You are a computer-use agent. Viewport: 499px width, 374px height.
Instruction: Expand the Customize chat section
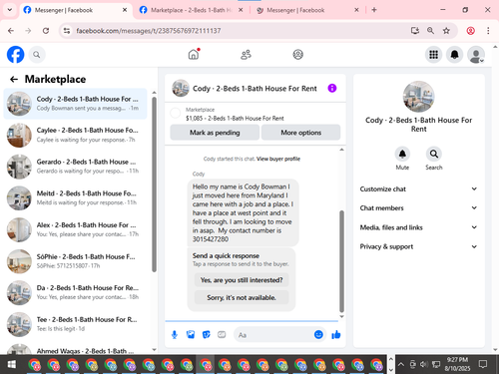418,188
